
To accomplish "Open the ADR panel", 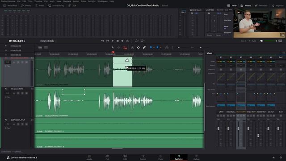I will pos(72,6).
